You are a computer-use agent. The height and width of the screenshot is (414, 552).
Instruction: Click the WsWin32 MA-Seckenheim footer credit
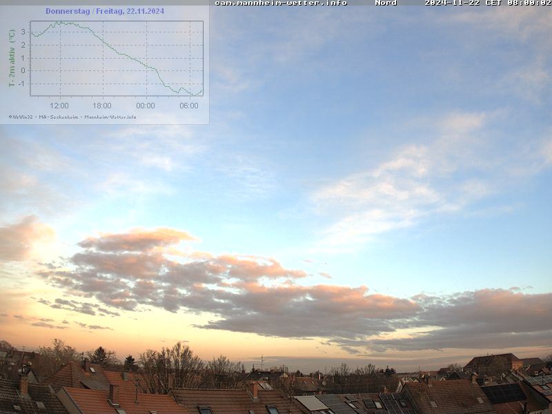pyautogui.click(x=72, y=117)
